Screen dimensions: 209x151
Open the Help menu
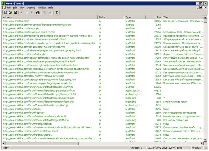[51, 8]
